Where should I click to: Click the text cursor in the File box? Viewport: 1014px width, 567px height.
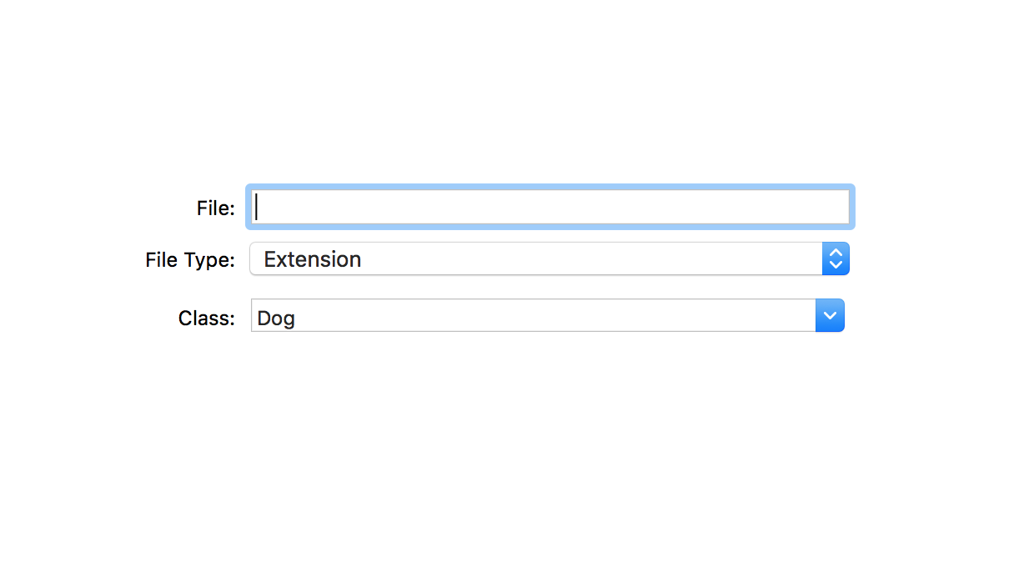pyautogui.click(x=257, y=207)
